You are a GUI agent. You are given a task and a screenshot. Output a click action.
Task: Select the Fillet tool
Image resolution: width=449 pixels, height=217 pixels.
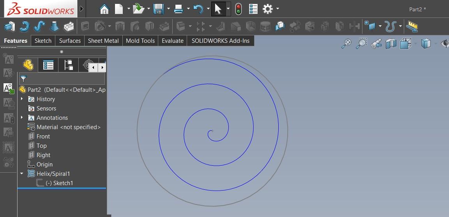coord(181,26)
